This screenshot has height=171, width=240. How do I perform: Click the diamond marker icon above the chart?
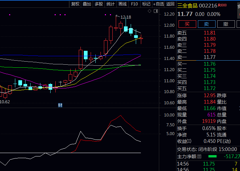pos(149,11)
